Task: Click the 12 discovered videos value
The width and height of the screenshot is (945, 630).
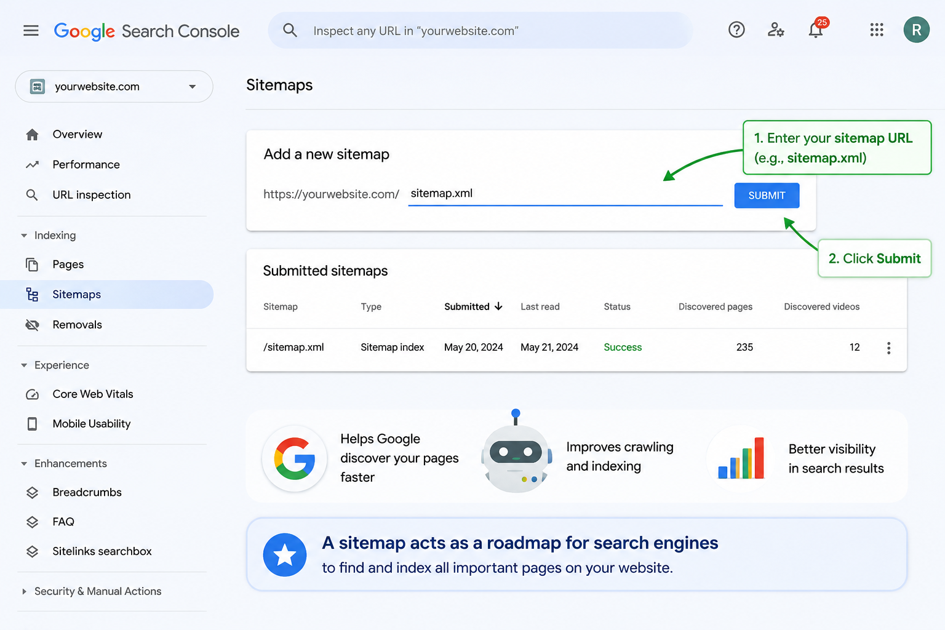Action: pyautogui.click(x=855, y=348)
